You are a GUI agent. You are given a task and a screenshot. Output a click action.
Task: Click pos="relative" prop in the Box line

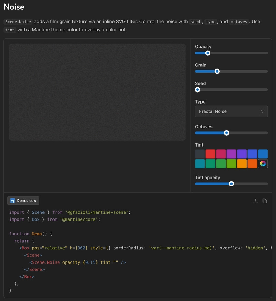coord(50,248)
